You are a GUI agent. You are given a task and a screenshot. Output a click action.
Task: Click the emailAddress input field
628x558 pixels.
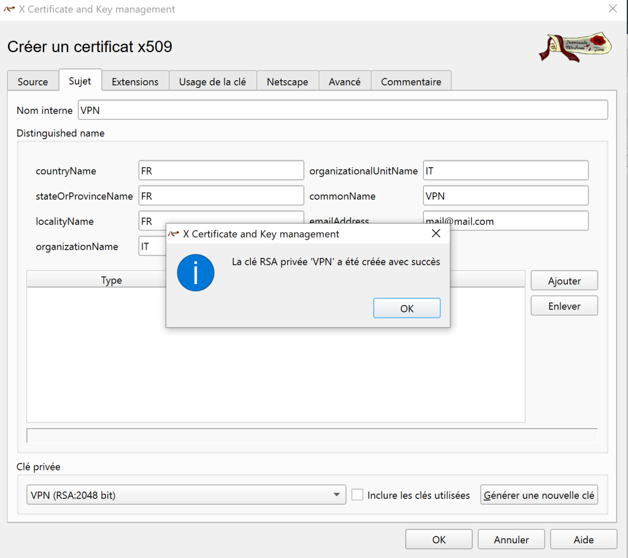(x=505, y=221)
